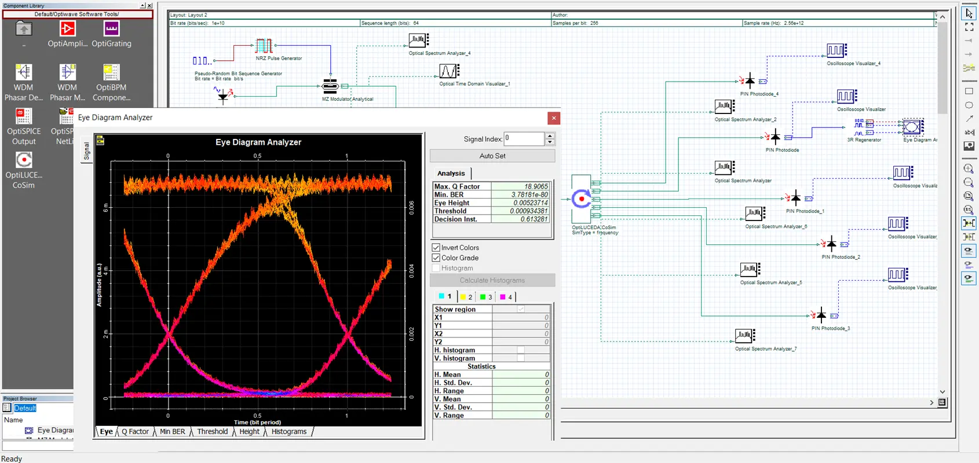
Task: Switch to the Histograms tab
Action: pos(289,432)
